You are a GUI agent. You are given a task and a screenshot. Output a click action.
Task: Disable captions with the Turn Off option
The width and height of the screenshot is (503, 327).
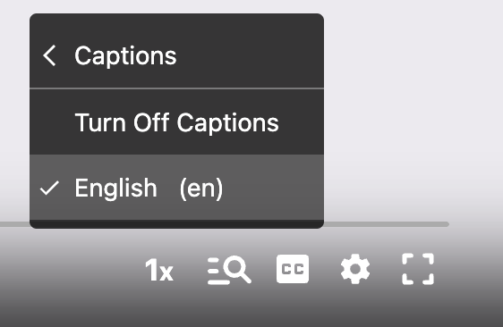click(176, 122)
